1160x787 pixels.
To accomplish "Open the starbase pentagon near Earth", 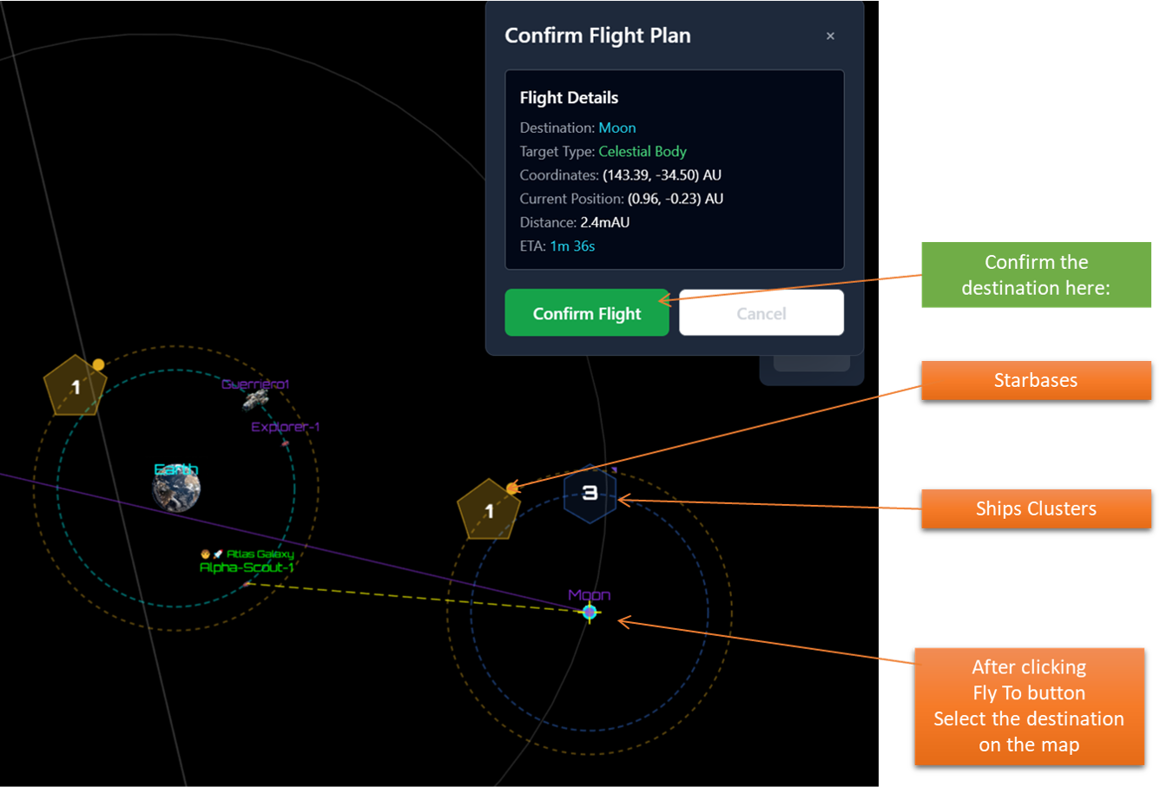I will point(76,386).
